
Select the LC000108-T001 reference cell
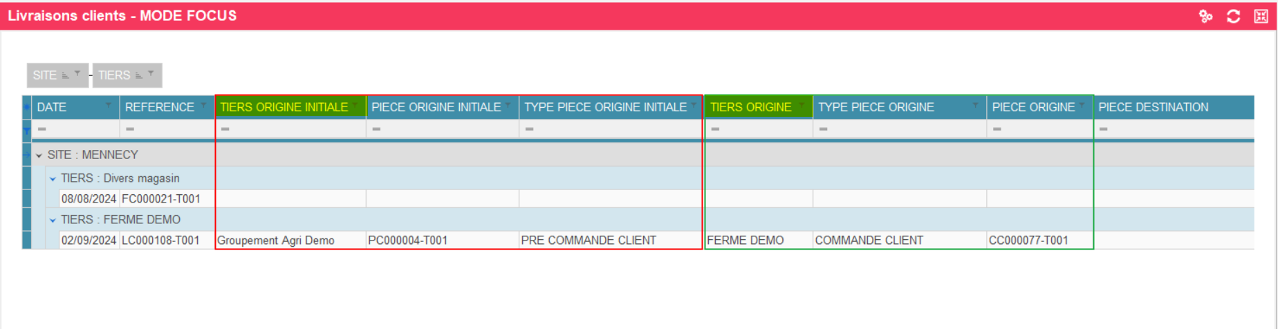(x=160, y=241)
